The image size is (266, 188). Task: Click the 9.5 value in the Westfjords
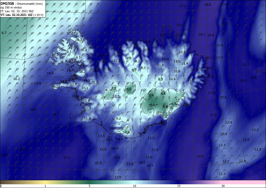pyautogui.click(x=78, y=58)
